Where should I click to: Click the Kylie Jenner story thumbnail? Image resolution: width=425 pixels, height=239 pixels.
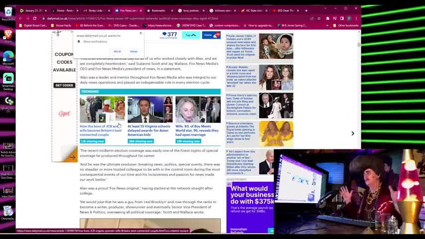click(x=276, y=46)
